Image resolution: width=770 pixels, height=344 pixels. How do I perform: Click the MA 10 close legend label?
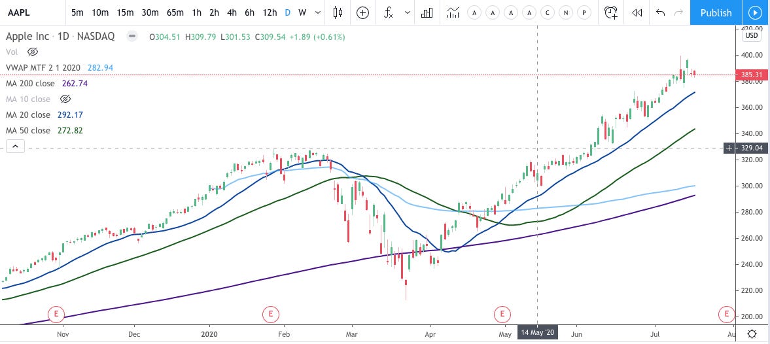tap(28, 99)
